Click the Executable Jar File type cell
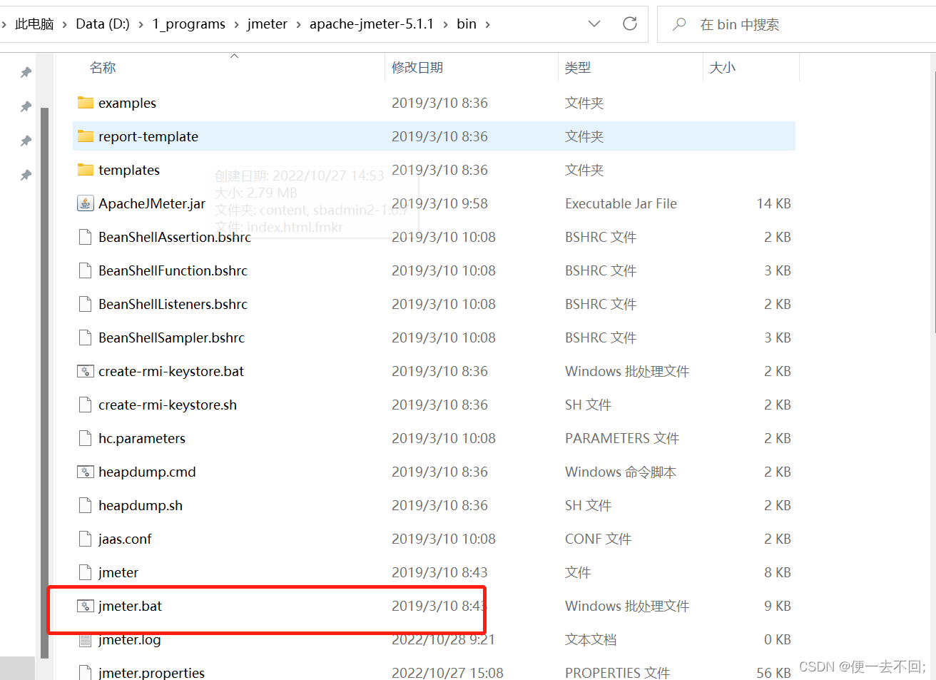This screenshot has width=936, height=680. tap(621, 203)
